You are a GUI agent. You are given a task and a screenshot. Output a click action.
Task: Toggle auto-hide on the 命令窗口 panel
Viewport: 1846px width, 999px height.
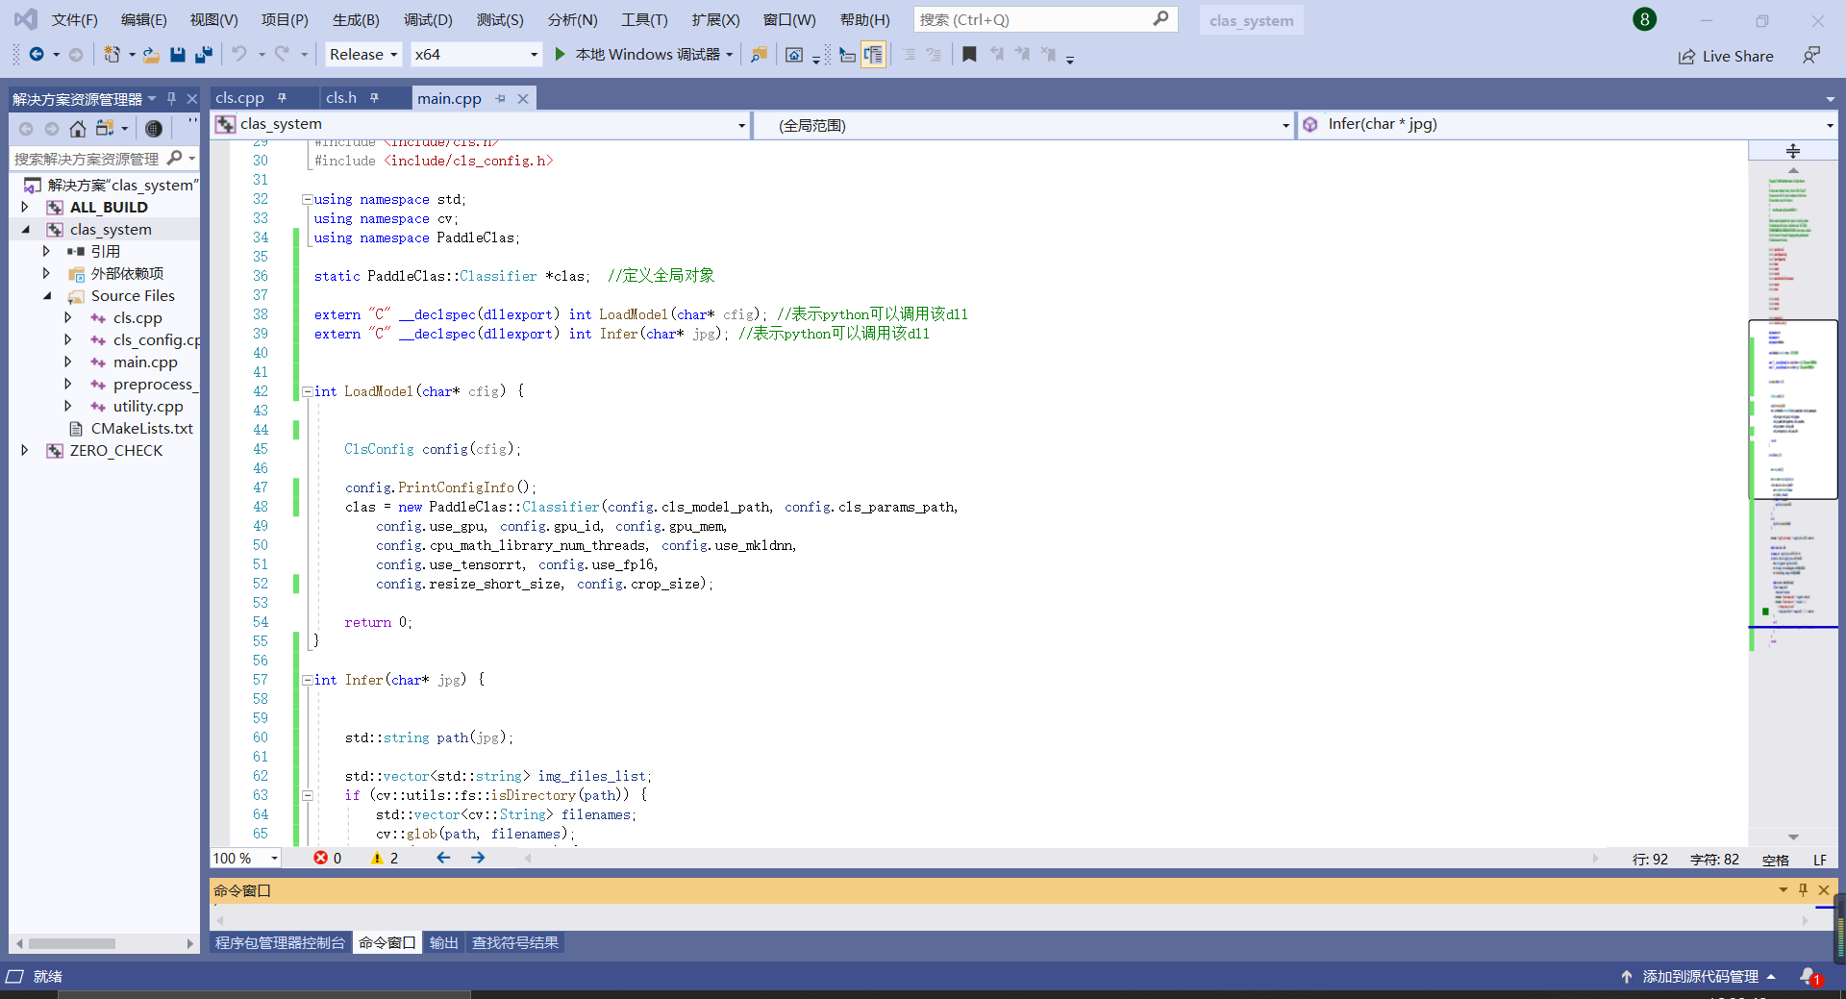point(1803,890)
